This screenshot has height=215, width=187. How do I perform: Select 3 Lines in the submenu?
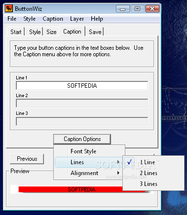pyautogui.click(x=153, y=184)
